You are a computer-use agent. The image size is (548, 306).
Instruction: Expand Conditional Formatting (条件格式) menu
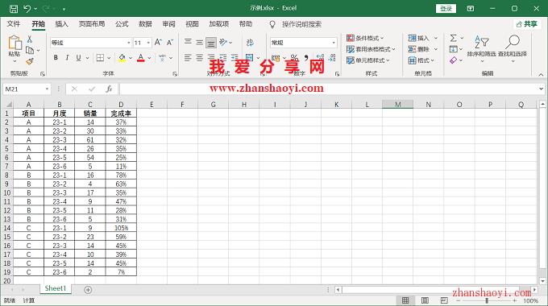365,38
